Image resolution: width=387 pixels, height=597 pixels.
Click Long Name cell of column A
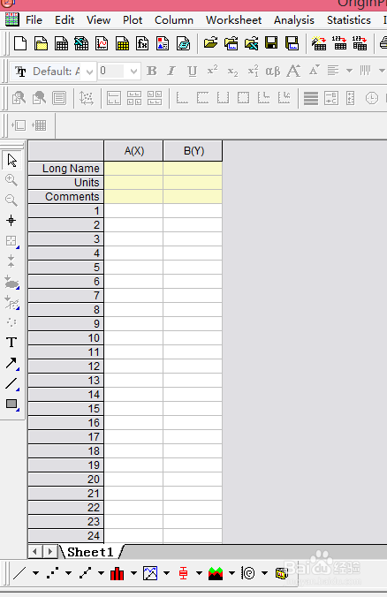click(133, 169)
